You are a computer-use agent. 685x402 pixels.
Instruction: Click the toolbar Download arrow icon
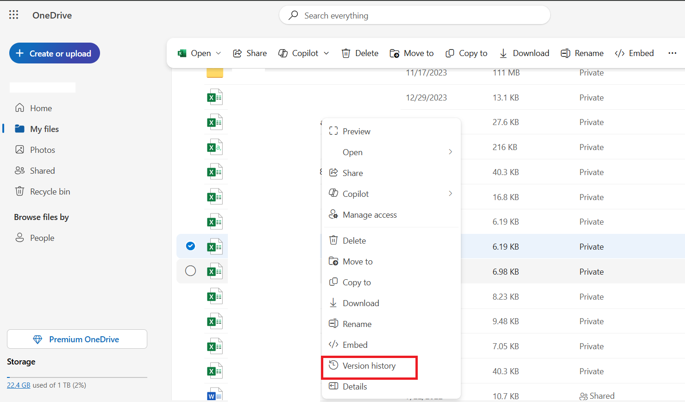[x=503, y=53]
